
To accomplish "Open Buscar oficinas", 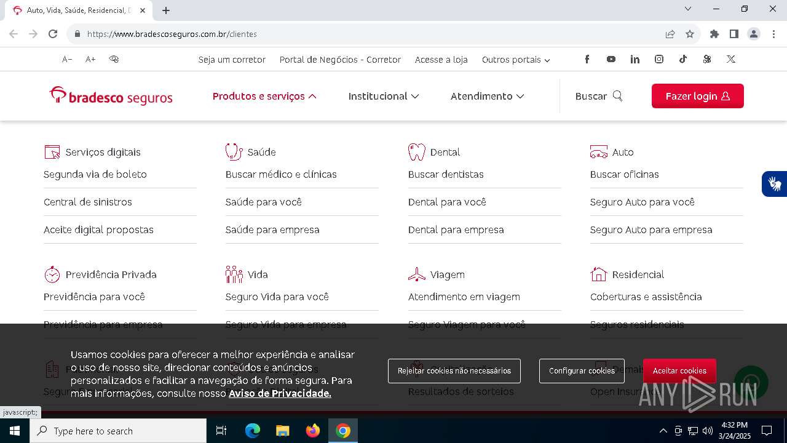I will click(624, 174).
